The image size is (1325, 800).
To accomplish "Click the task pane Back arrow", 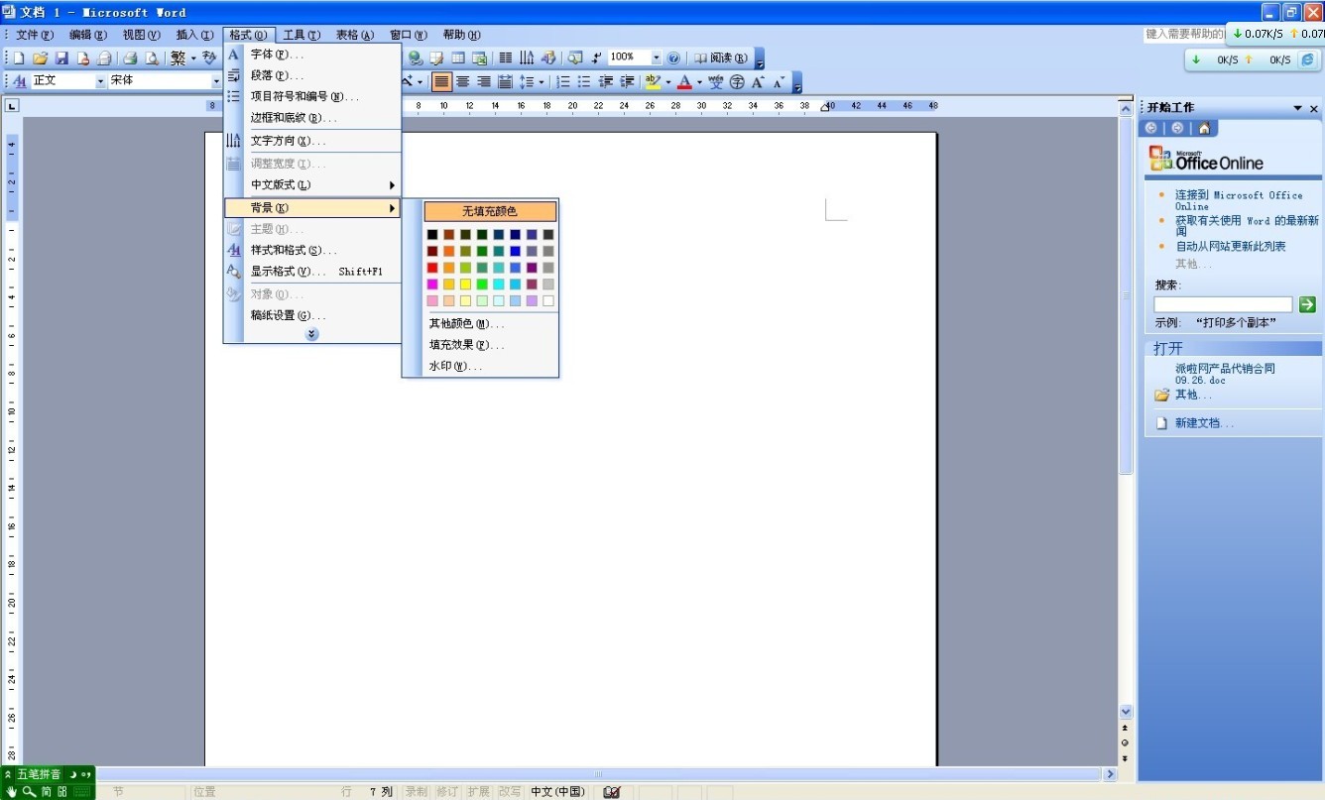I will click(x=1150, y=128).
